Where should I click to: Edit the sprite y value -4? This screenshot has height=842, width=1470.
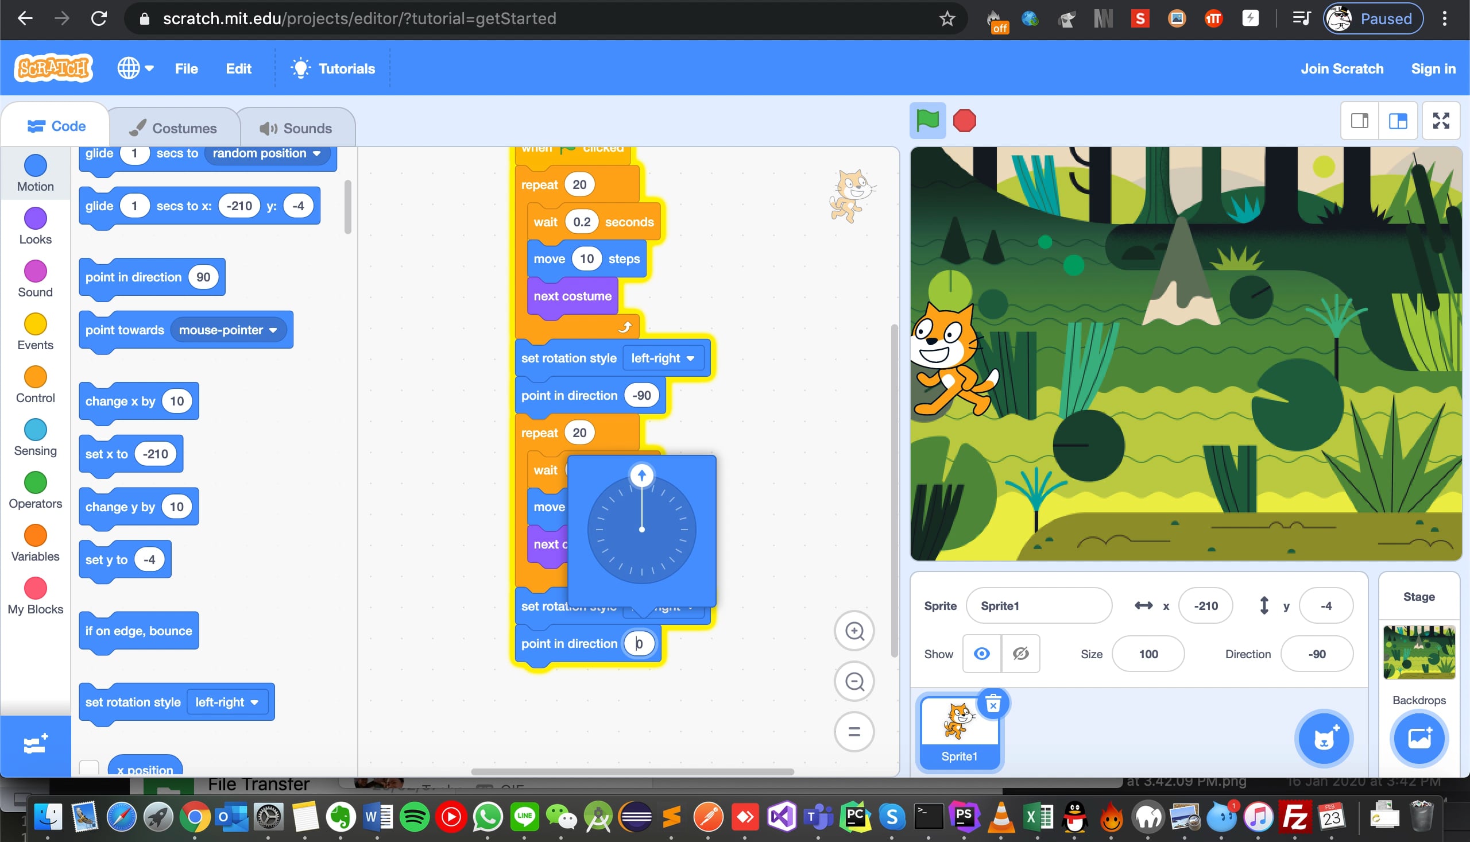point(1326,605)
